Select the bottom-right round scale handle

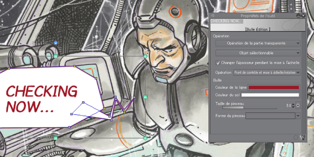tap(145, 138)
